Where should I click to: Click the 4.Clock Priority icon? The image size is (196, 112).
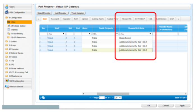tap(8, 33)
